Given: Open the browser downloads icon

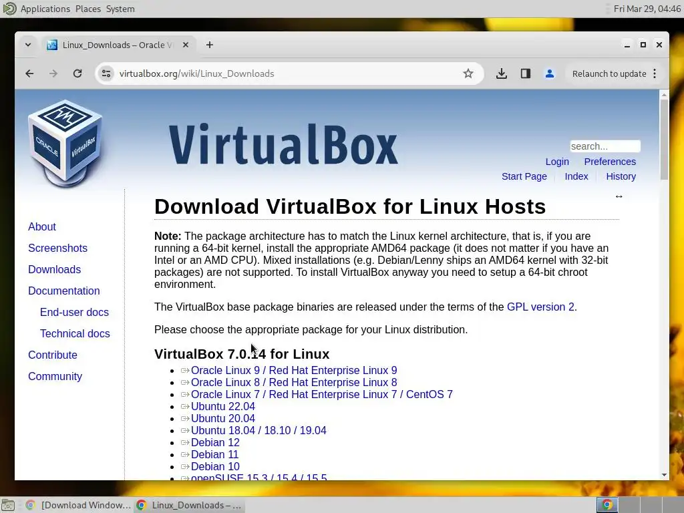Looking at the screenshot, I should coord(502,73).
